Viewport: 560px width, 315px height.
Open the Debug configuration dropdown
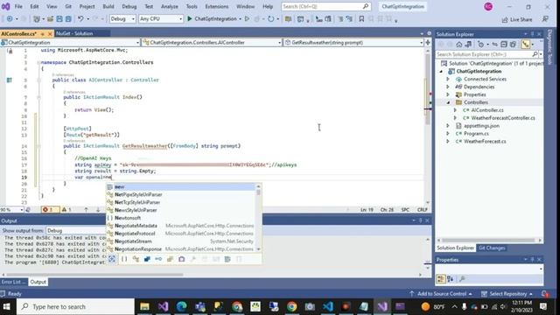(x=122, y=19)
